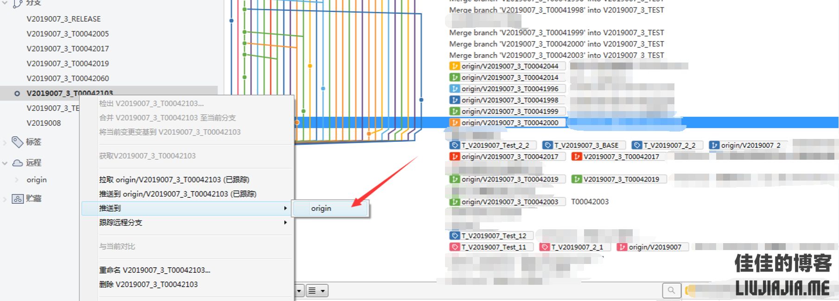Click orange branch icon of origin/V2019007_3_T00042044
Viewport: 839px width, 301px height.
(x=455, y=66)
